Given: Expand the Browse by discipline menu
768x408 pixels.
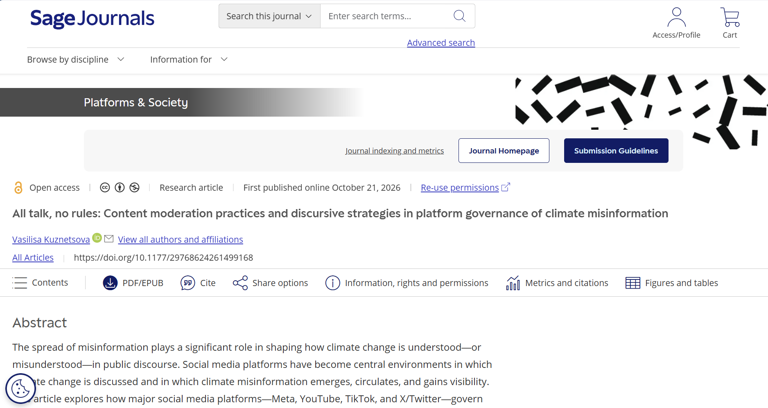Looking at the screenshot, I should pos(76,59).
